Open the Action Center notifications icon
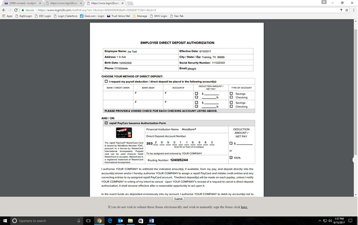Screen dimensions: 358x225 click(x=350, y=221)
